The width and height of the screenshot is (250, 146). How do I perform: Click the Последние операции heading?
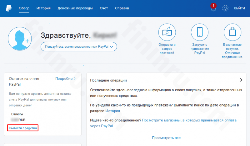tap(108, 80)
